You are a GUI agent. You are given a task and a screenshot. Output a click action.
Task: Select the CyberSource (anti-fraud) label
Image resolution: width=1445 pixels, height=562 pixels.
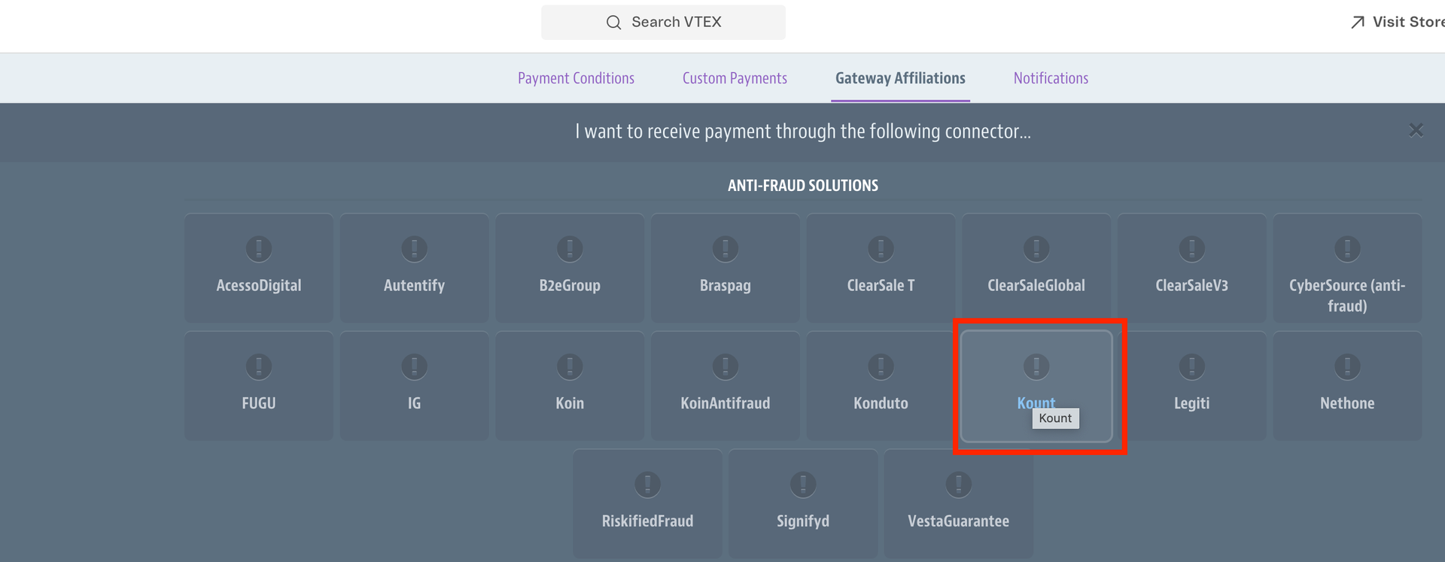coord(1347,296)
